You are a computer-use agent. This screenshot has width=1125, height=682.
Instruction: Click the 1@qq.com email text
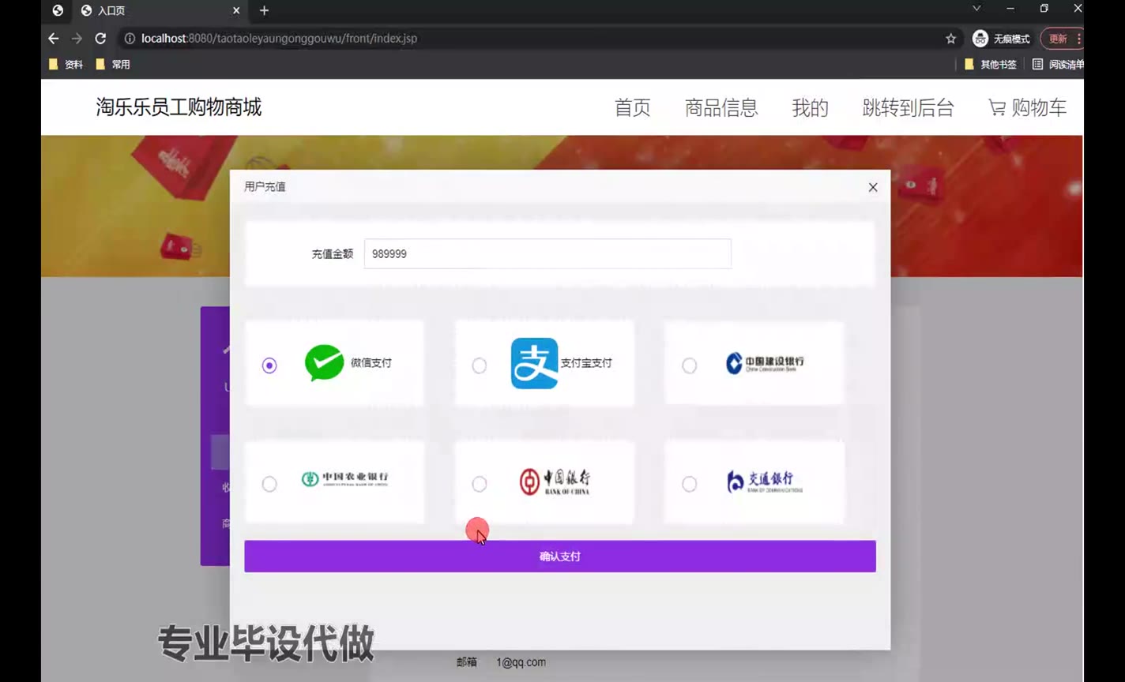521,662
